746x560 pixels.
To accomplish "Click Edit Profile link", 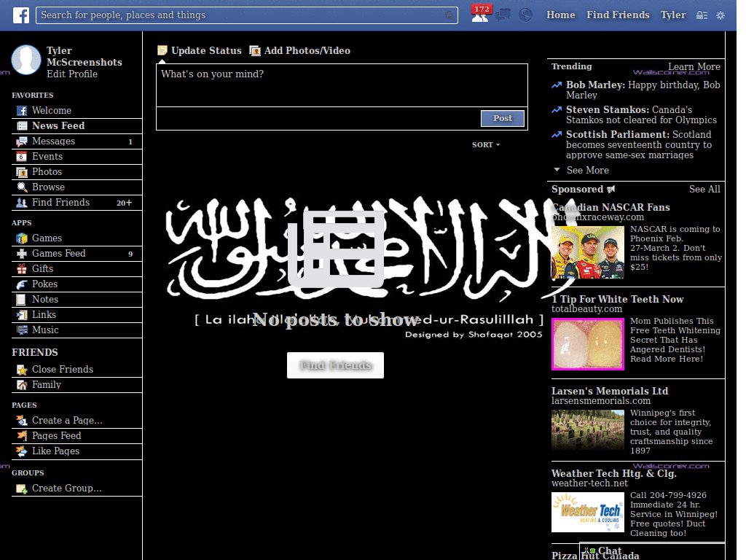I will (x=72, y=74).
